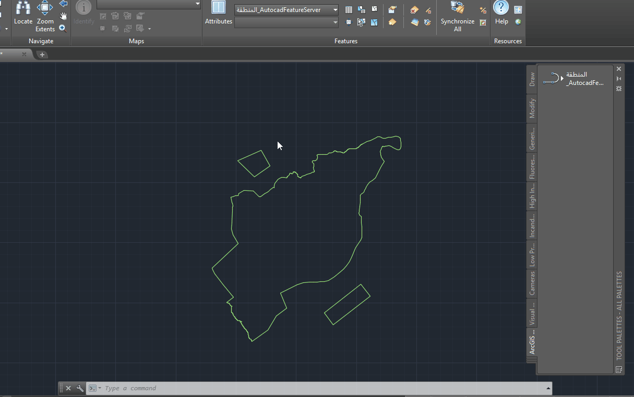Open the Attributes table icon
This screenshot has height=397, width=634.
pos(218,8)
